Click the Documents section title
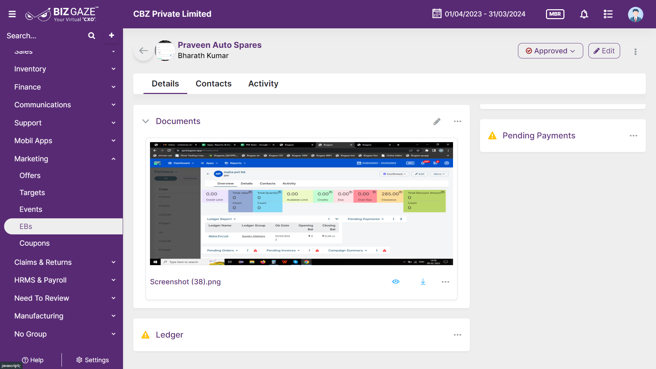The width and height of the screenshot is (656, 369). point(178,121)
